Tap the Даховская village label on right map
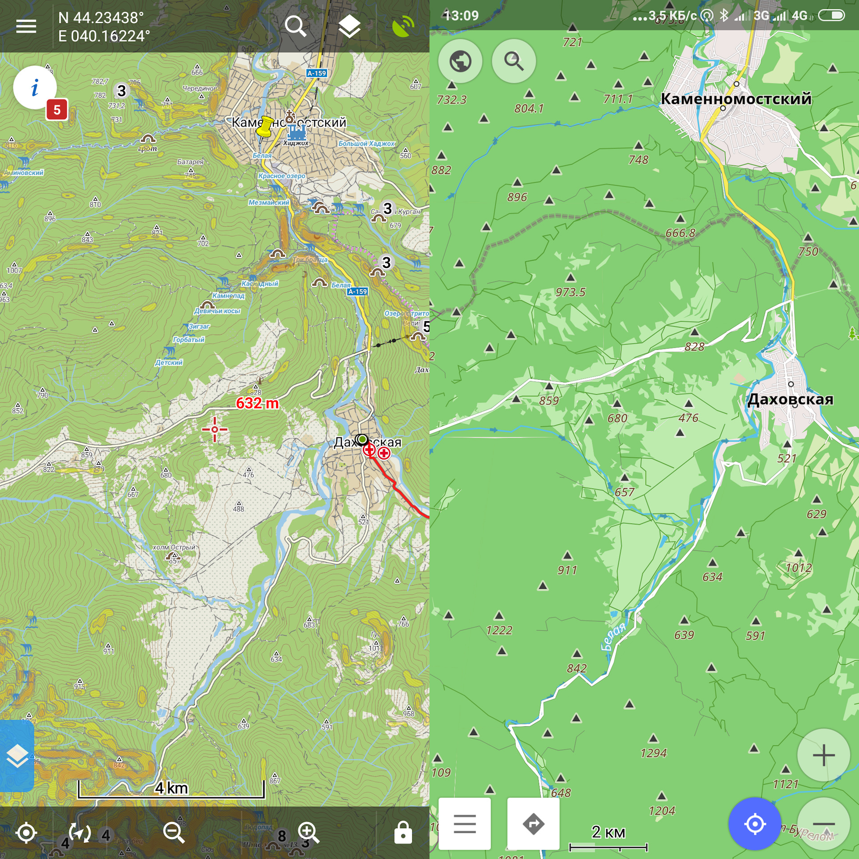The image size is (859, 859). click(x=791, y=399)
